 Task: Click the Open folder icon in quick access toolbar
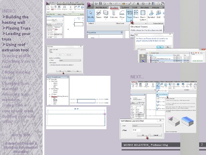coord(96,3)
